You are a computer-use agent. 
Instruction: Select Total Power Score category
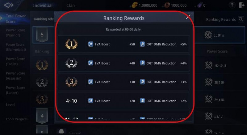pos(16,19)
